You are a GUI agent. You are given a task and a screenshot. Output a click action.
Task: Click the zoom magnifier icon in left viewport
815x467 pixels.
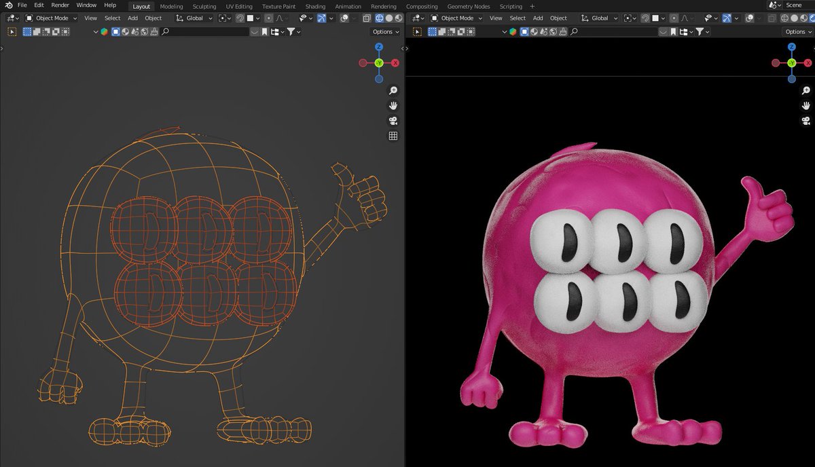393,91
